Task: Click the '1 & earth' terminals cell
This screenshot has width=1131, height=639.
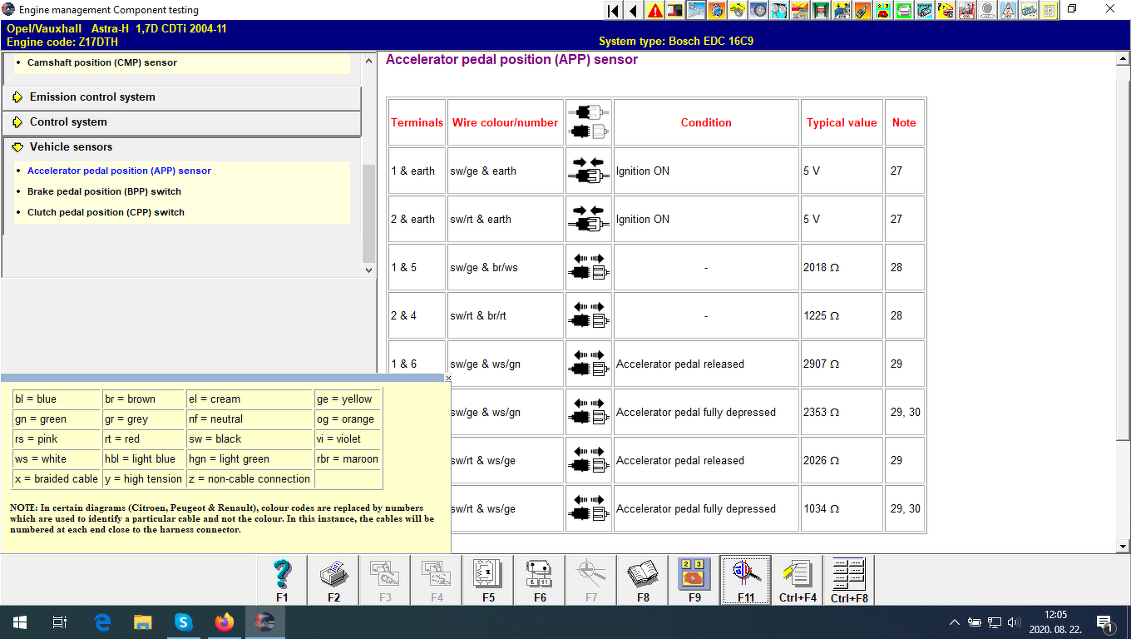Action: click(417, 171)
